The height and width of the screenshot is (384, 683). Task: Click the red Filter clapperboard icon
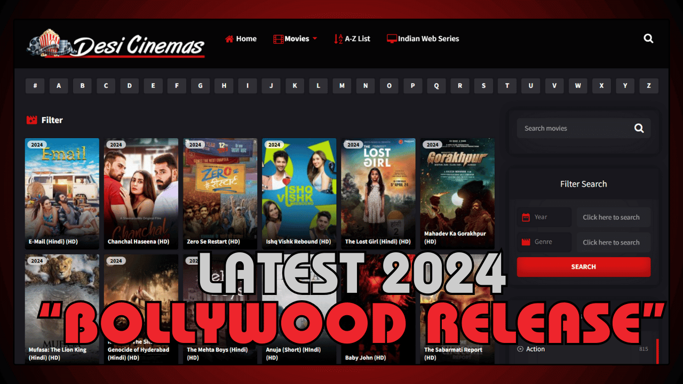tap(31, 120)
